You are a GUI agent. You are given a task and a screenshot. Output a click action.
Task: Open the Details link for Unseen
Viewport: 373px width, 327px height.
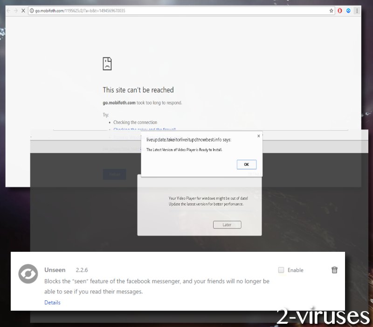pyautogui.click(x=52, y=302)
